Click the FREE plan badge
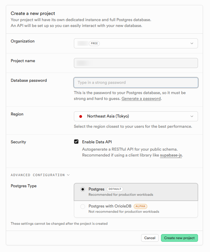The height and width of the screenshot is (252, 210). pos(94,43)
